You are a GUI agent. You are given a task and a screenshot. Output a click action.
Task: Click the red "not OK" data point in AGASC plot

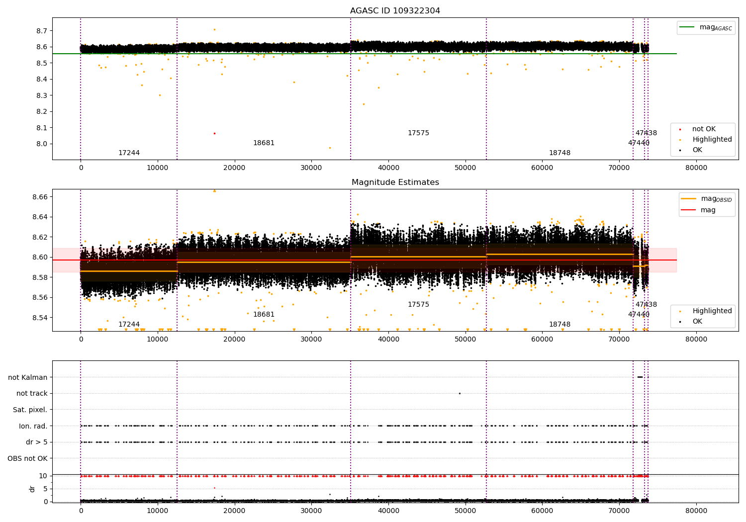214,133
